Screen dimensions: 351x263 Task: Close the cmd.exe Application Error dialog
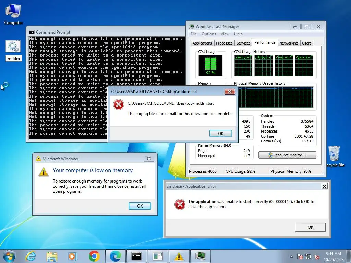click(x=324, y=186)
